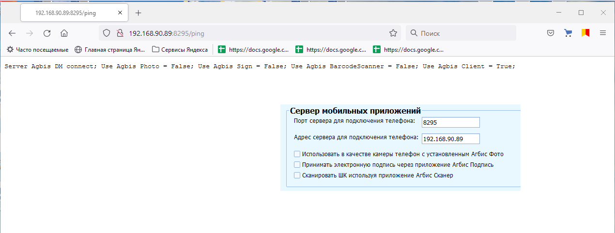Minimize the browser window
This screenshot has height=233, width=615.
(558, 13)
